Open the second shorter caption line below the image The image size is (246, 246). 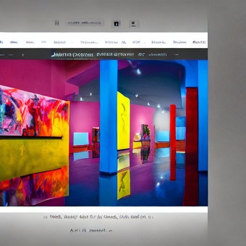click(x=91, y=231)
